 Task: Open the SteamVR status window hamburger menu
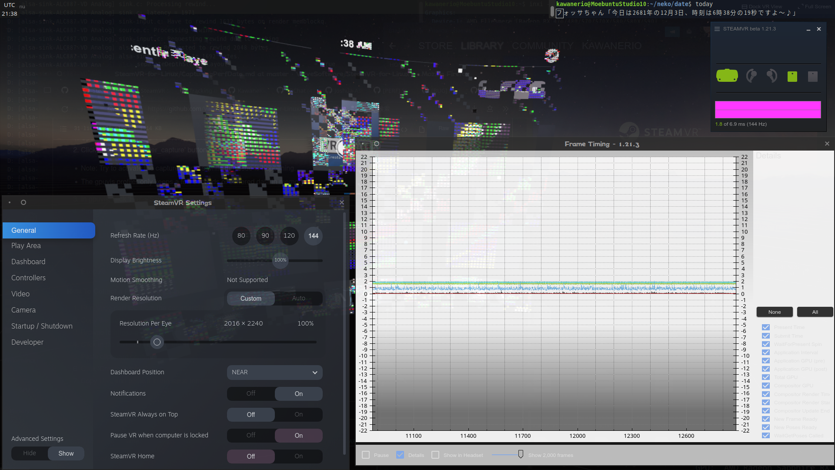click(717, 29)
